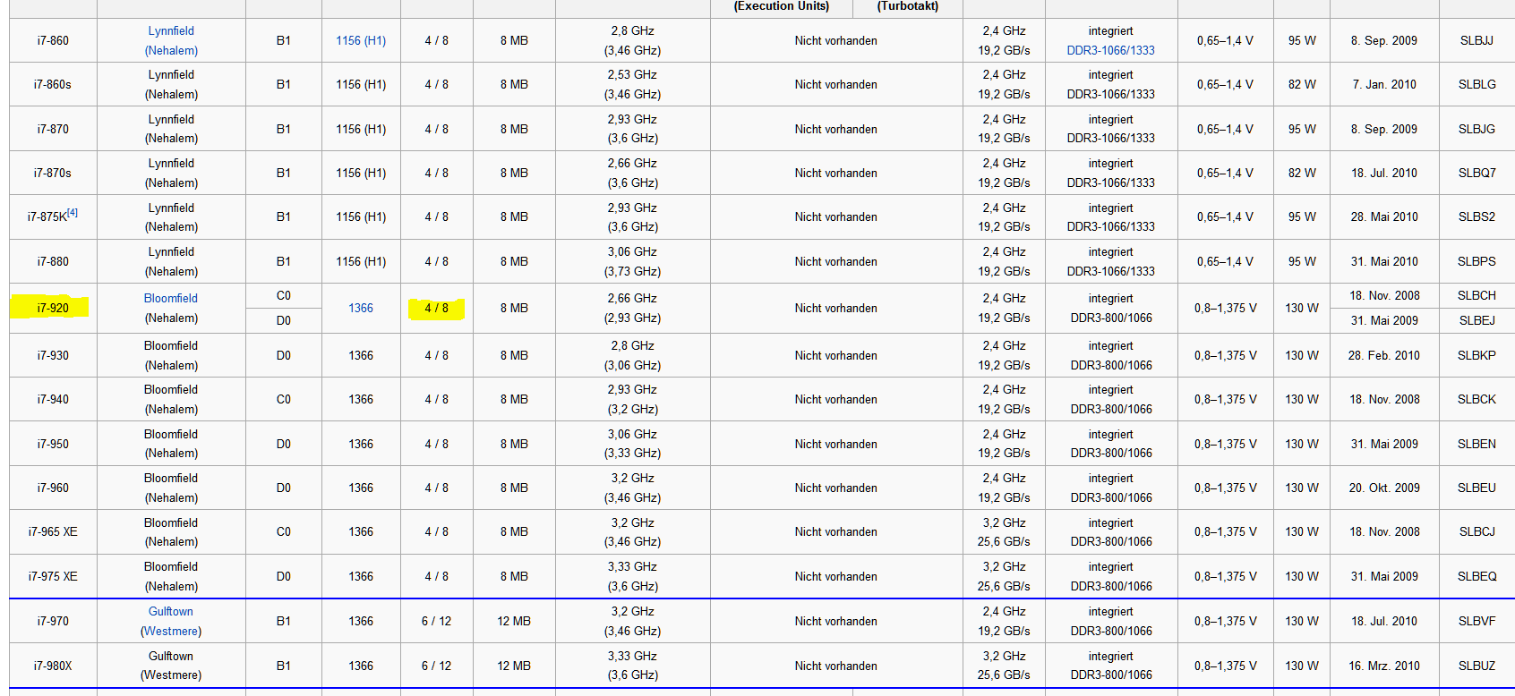Click the 16. Mrz. 2010 release date

click(x=1384, y=666)
